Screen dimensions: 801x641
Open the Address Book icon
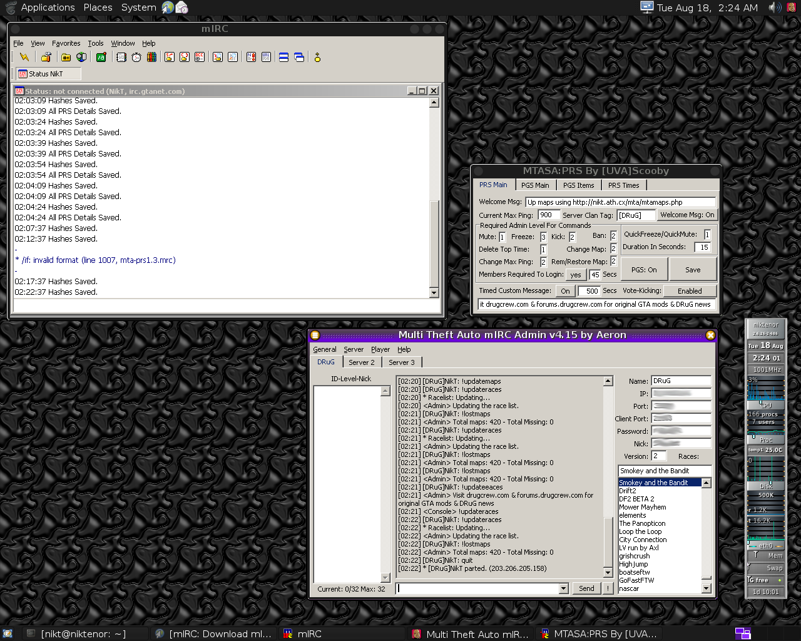tap(121, 58)
